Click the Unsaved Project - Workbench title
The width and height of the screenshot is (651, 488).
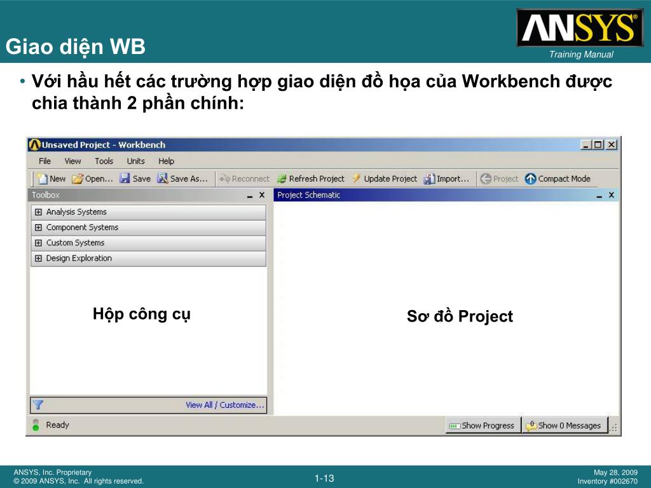[x=104, y=145]
